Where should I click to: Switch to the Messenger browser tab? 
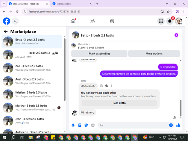[29, 4]
